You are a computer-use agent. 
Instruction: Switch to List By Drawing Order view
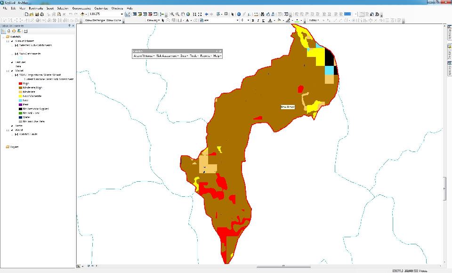tap(4, 31)
